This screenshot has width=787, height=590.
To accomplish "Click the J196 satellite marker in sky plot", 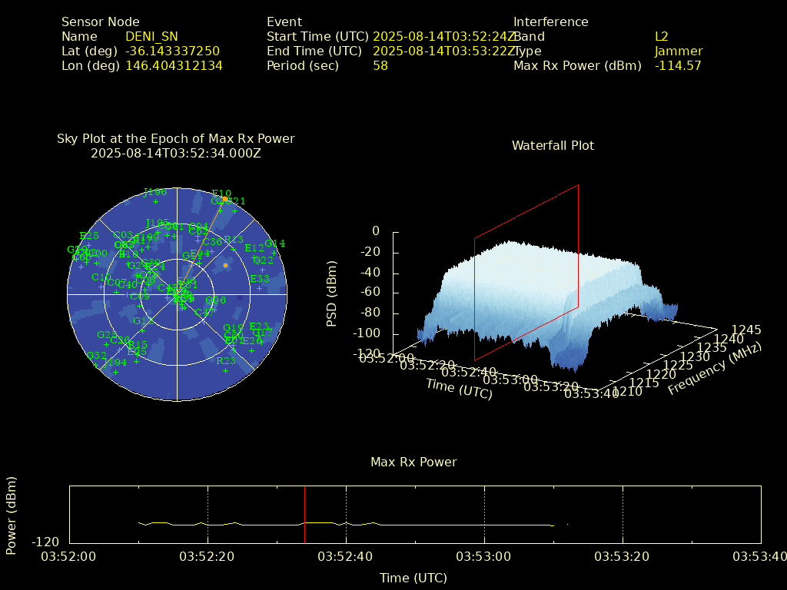I will [155, 201].
